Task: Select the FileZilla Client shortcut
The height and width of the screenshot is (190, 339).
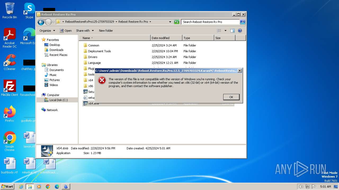Action: (10, 88)
